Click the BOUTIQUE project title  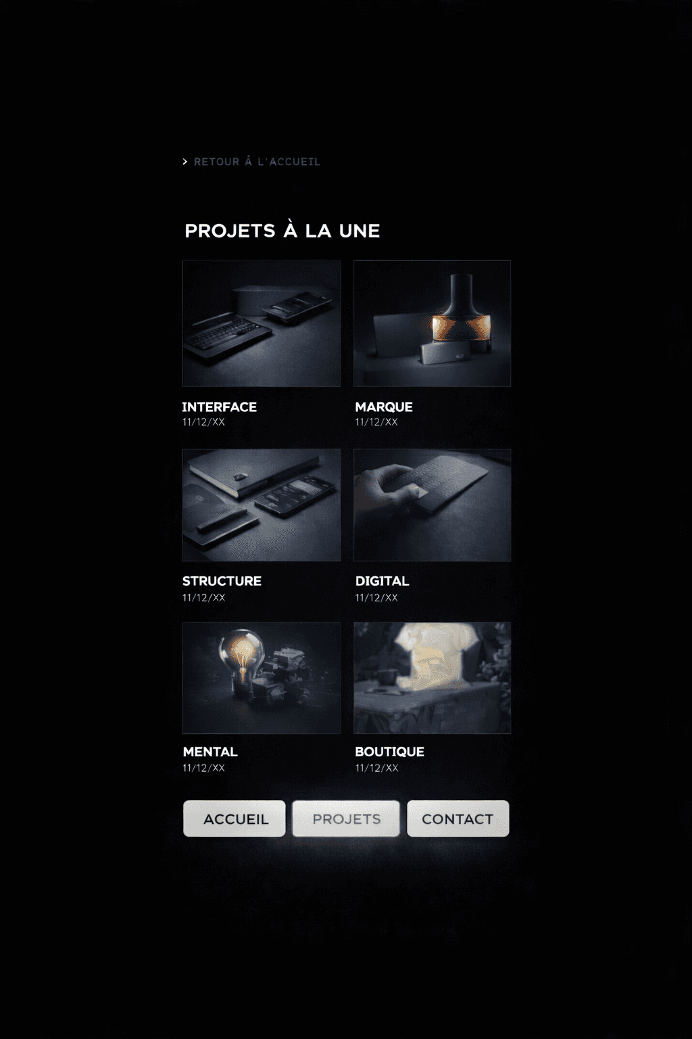coord(390,752)
